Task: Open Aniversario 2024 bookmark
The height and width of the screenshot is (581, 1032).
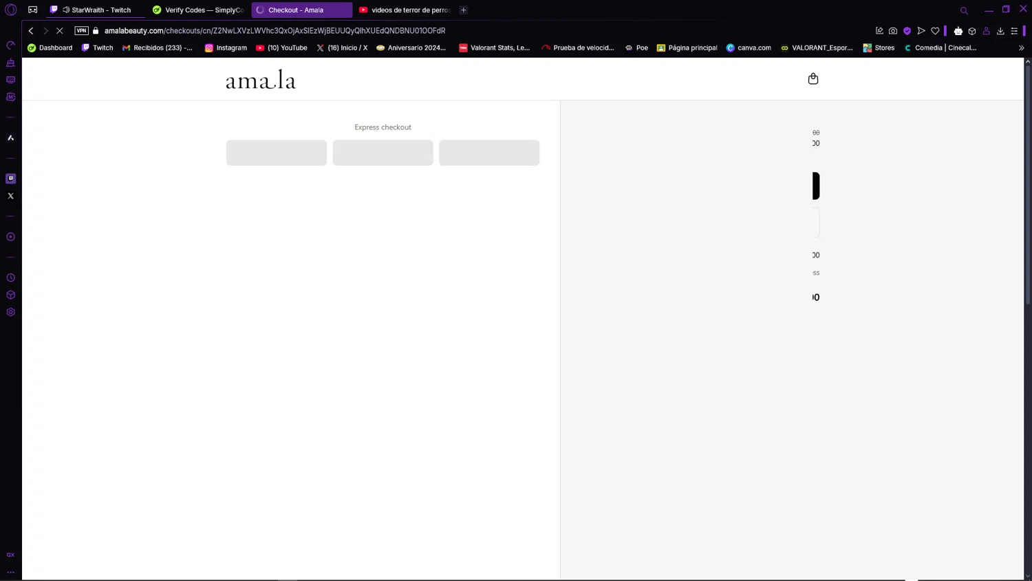Action: click(411, 47)
